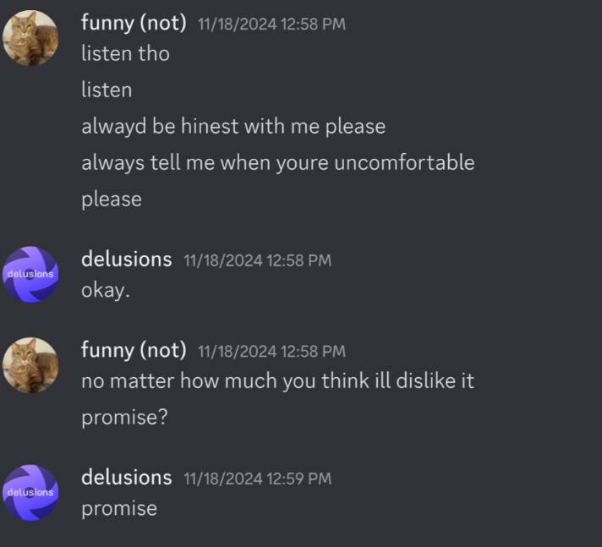Click the "delusions" username above "okay."
The height and width of the screenshot is (547, 602).
(x=126, y=260)
